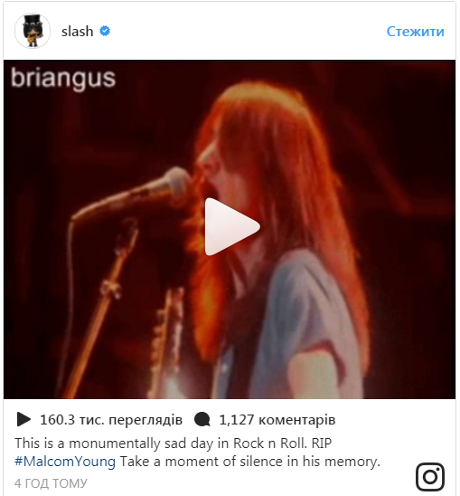The image size is (460, 496).
Task: Click the small play icon beside view count
Action: pyautogui.click(x=23, y=419)
